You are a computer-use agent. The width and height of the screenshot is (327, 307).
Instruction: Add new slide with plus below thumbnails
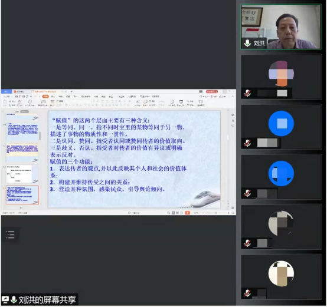(21, 208)
